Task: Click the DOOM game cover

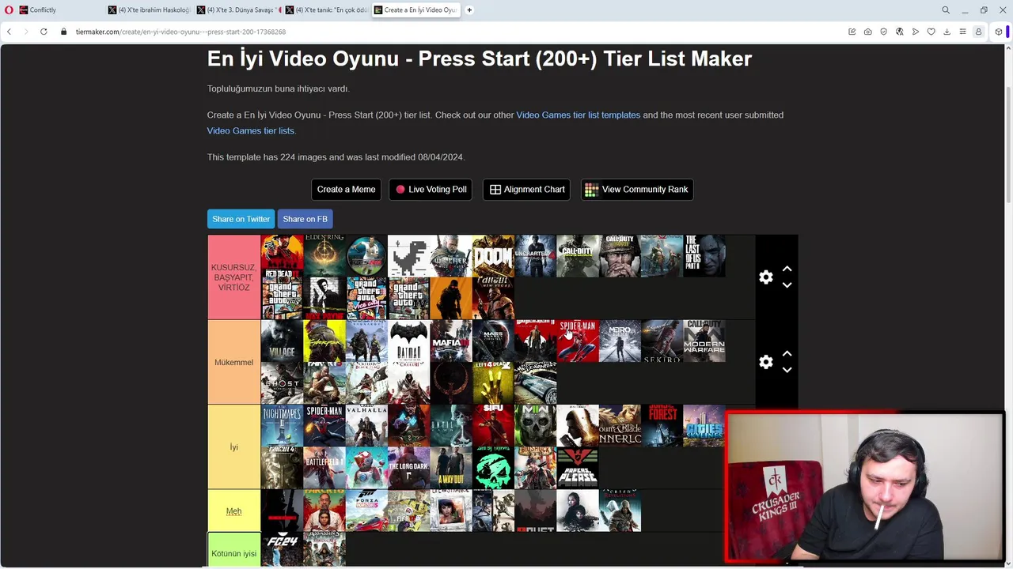Action: coord(493,256)
